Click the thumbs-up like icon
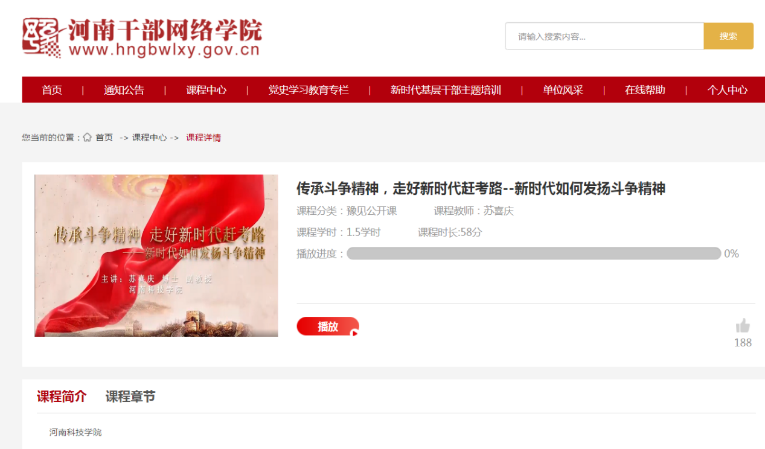This screenshot has width=765, height=449. pos(743,326)
